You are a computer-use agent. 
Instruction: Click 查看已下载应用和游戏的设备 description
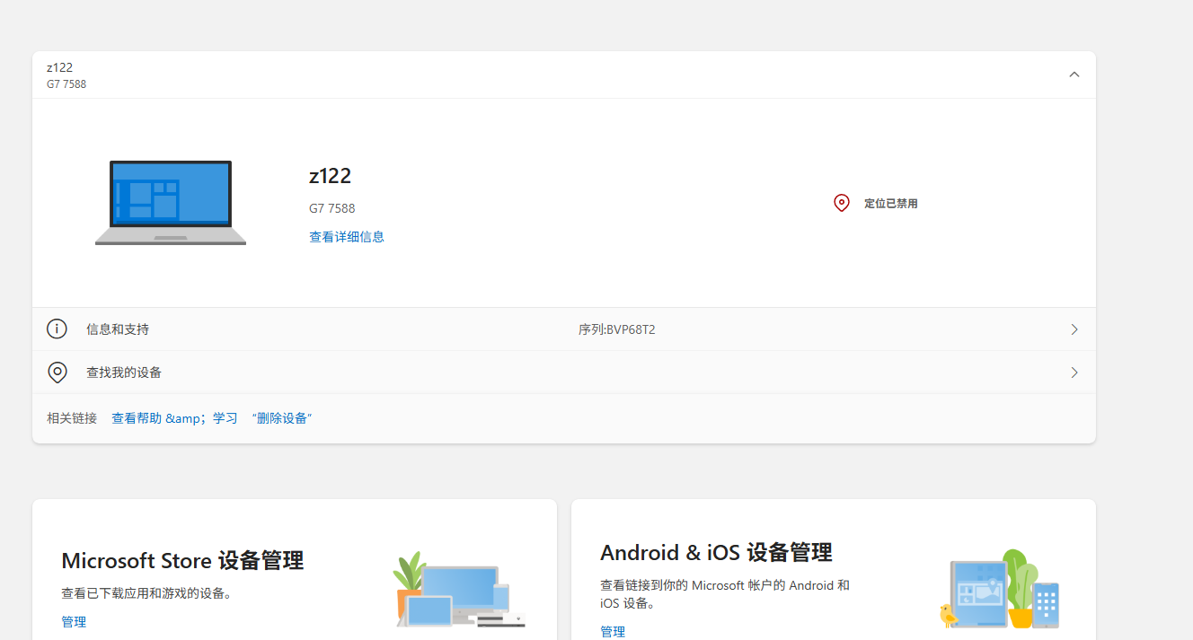click(x=147, y=593)
